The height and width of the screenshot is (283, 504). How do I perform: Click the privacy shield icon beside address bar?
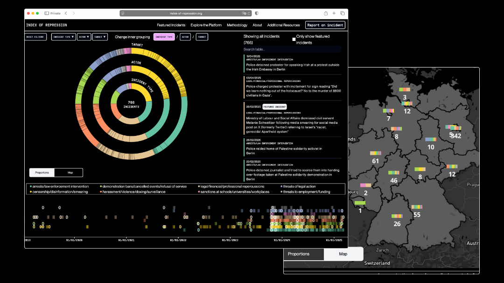(257, 13)
